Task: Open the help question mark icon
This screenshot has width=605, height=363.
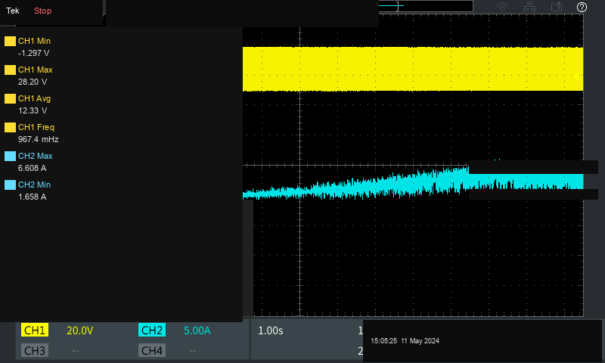Action: [582, 7]
